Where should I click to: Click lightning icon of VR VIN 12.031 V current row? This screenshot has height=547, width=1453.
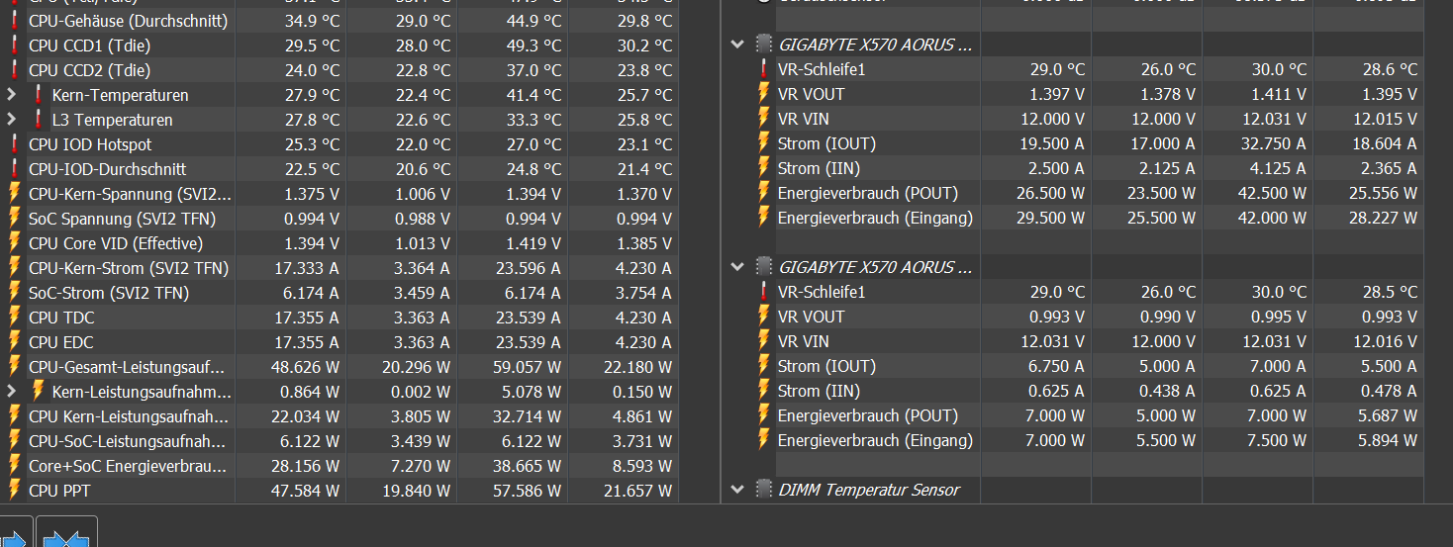coord(764,341)
